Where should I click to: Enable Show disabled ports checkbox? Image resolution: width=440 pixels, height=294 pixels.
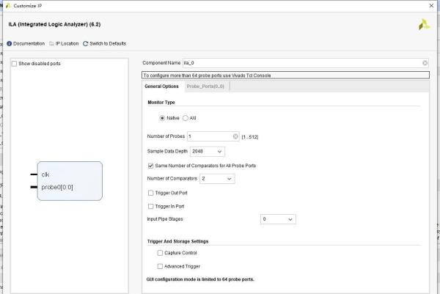pos(15,63)
